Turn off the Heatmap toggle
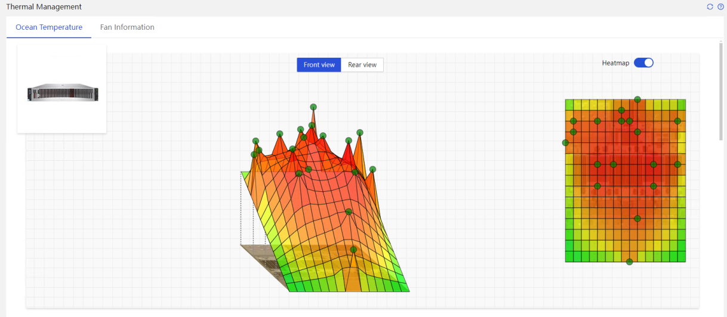 tap(643, 63)
